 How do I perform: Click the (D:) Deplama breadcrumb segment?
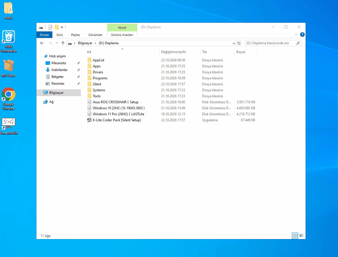point(109,43)
